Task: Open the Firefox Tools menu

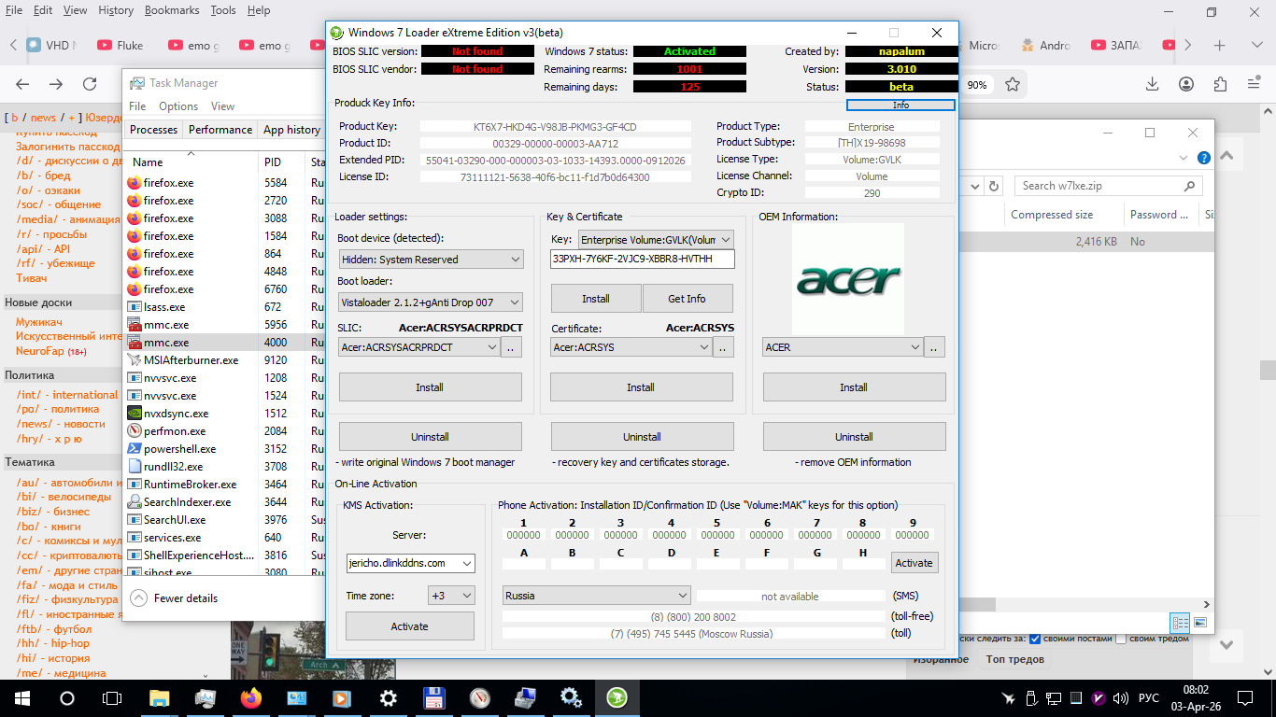Action: 223,10
